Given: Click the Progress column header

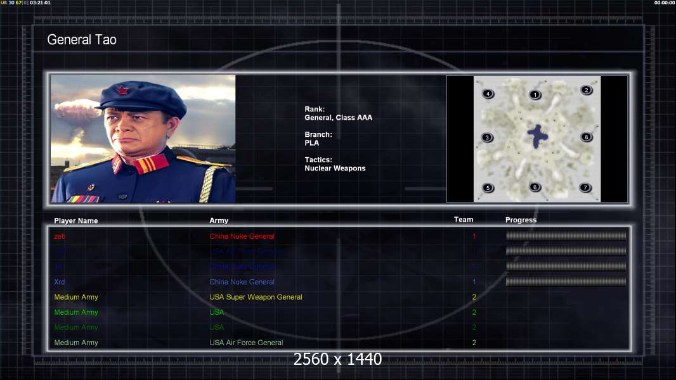Looking at the screenshot, I should [521, 220].
